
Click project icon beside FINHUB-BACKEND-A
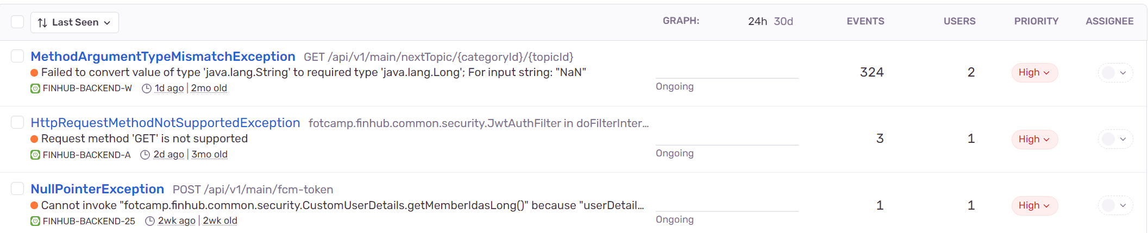point(35,155)
